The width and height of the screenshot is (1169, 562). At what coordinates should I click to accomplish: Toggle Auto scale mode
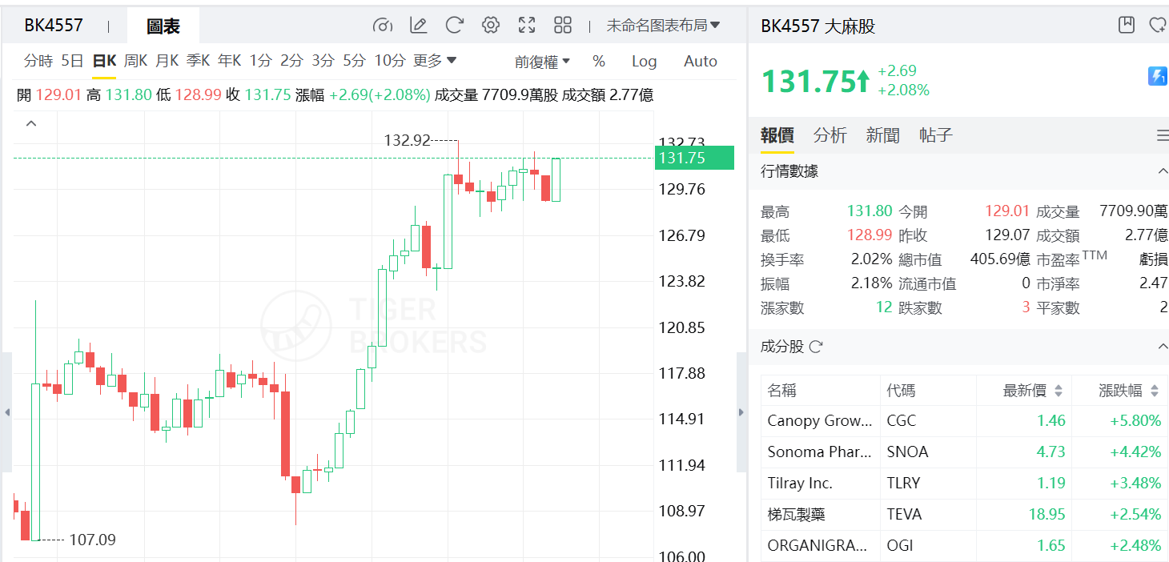pos(701,62)
